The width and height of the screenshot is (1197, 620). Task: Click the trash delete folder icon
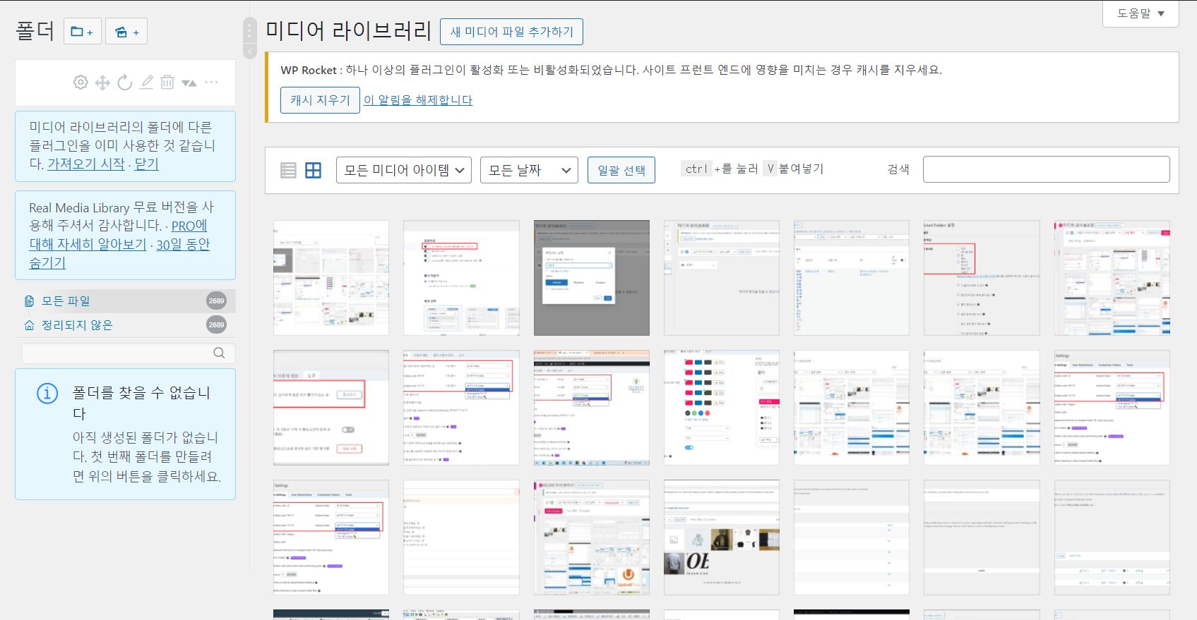coord(167,83)
